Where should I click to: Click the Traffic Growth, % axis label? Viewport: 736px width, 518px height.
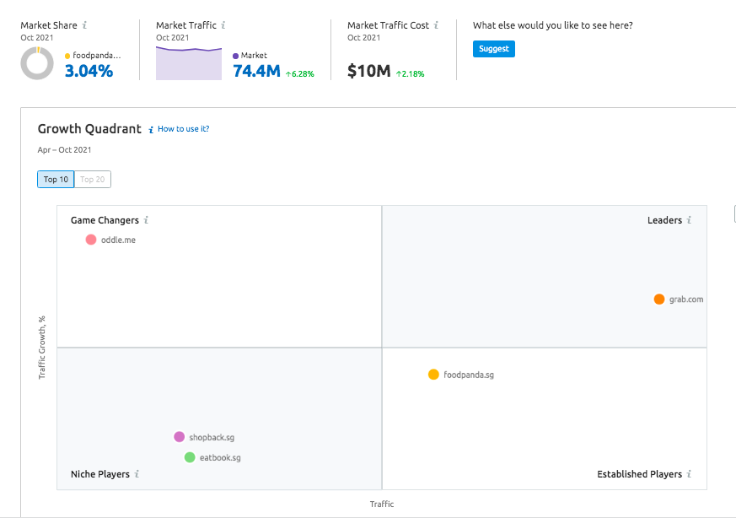[42, 348]
